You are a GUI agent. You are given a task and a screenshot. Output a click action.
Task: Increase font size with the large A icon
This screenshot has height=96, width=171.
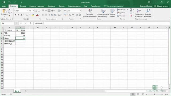point(36,11)
